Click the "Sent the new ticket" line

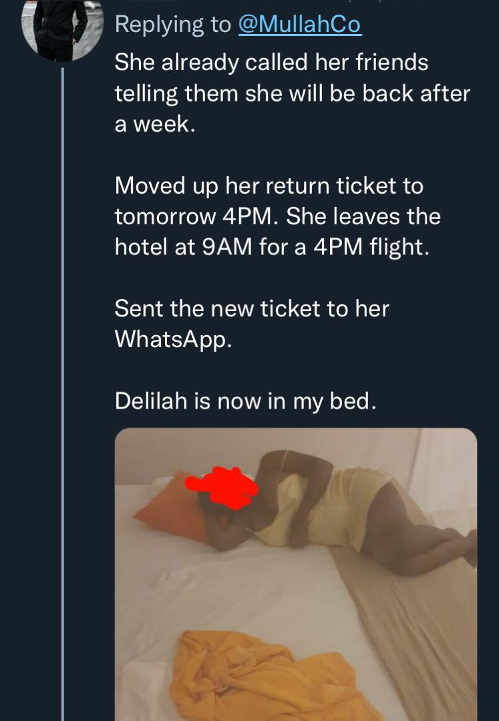tap(251, 308)
